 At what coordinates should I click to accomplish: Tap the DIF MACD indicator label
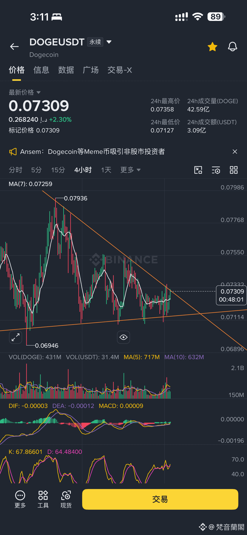(28, 406)
